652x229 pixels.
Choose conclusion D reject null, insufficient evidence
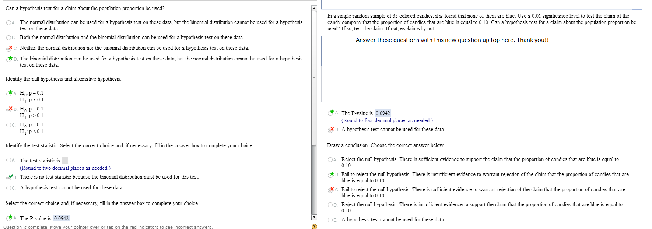[x=330, y=205]
